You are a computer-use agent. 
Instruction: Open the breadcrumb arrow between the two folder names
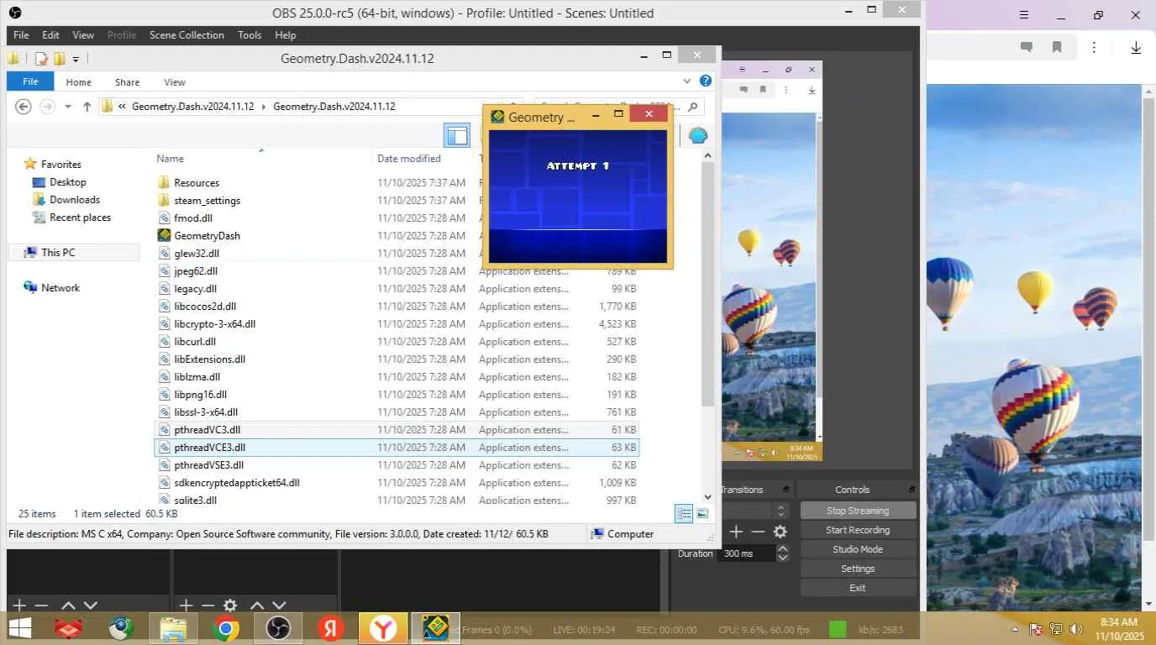263,107
